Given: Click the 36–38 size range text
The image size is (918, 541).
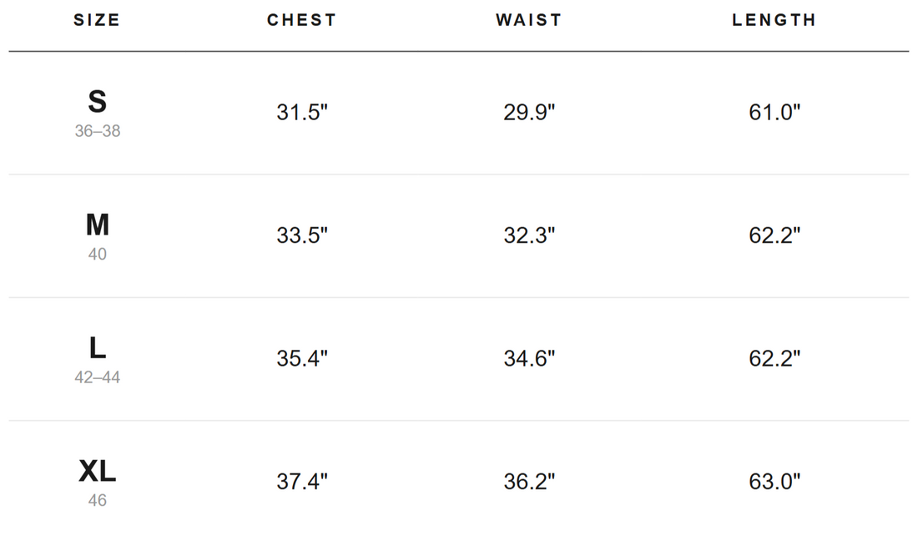Looking at the screenshot, I should pyautogui.click(x=97, y=130).
